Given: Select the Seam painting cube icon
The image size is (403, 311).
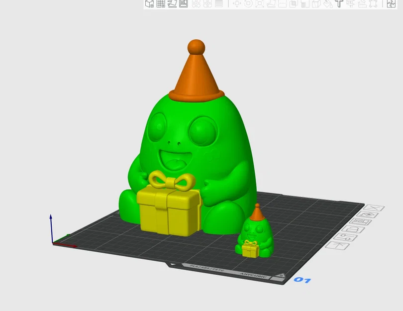Looking at the screenshot, I should [316, 3].
